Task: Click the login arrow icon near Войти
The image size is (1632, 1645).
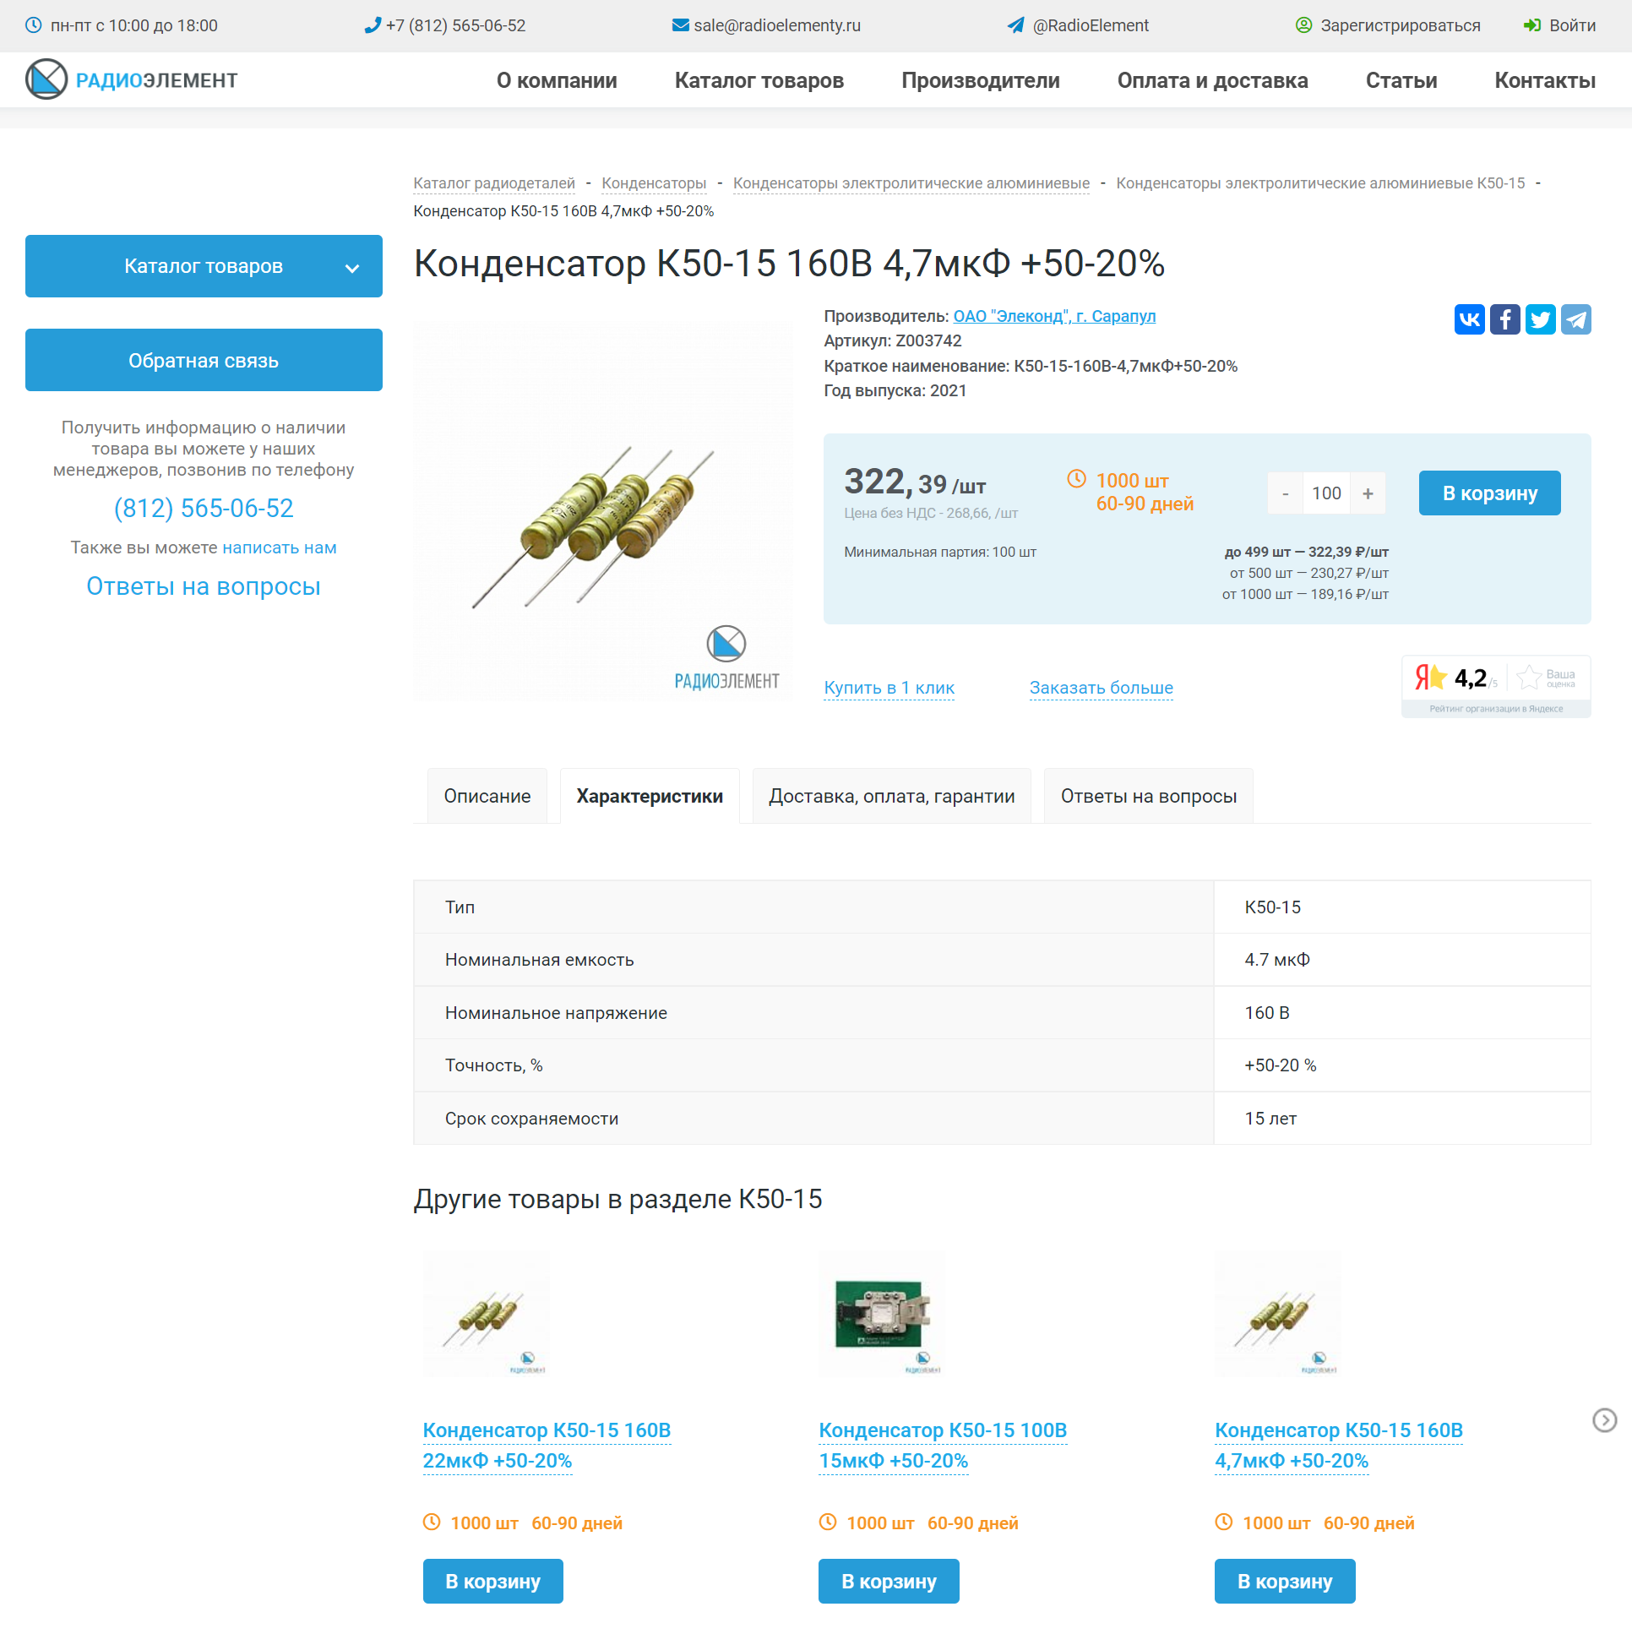Action: click(x=1531, y=25)
